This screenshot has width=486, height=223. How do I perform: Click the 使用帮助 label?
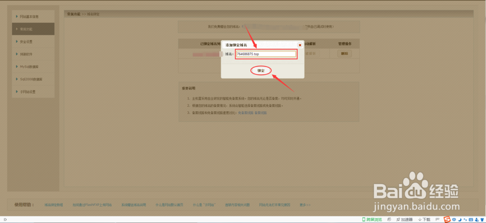24,205
